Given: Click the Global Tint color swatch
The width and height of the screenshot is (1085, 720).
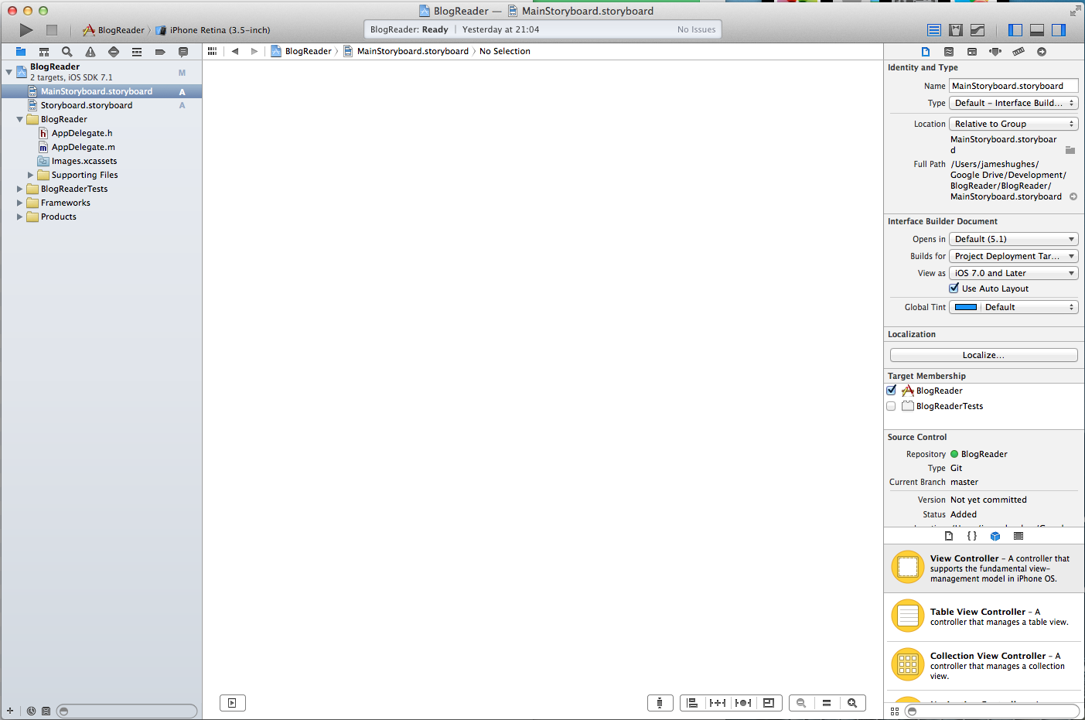Looking at the screenshot, I should (966, 307).
